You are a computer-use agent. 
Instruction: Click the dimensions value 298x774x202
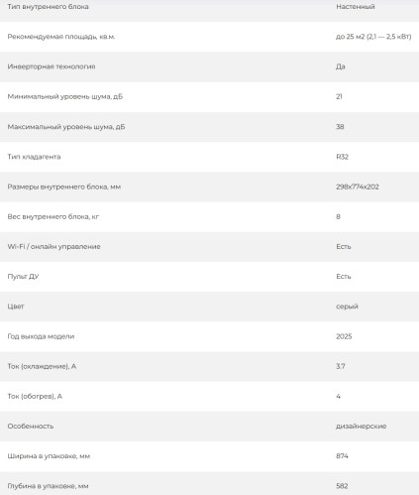click(x=358, y=186)
